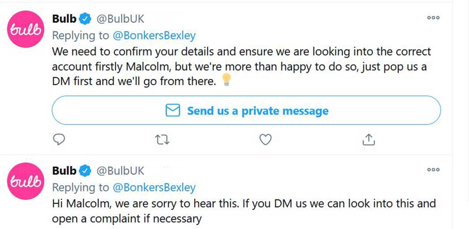The image size is (469, 229).
Task: Retweet the first Bulb tweet
Action: point(162,139)
